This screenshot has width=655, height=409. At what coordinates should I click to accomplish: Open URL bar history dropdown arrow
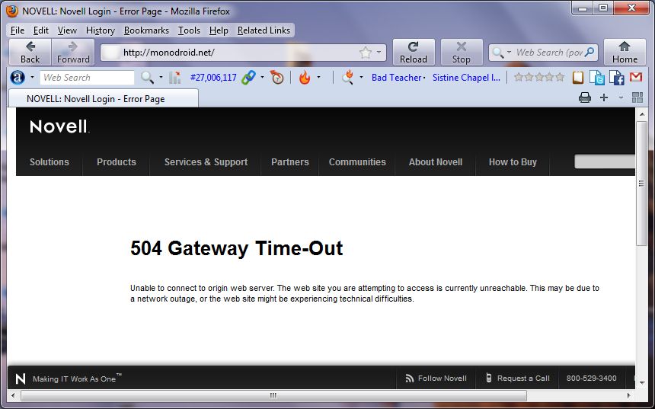click(379, 53)
